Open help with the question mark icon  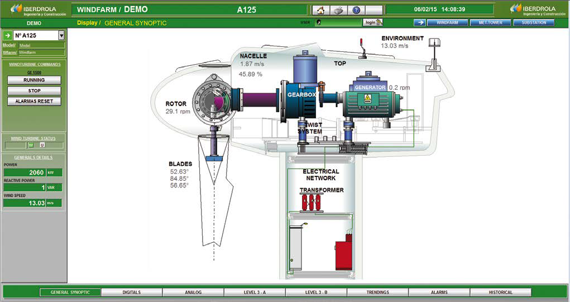(x=356, y=10)
